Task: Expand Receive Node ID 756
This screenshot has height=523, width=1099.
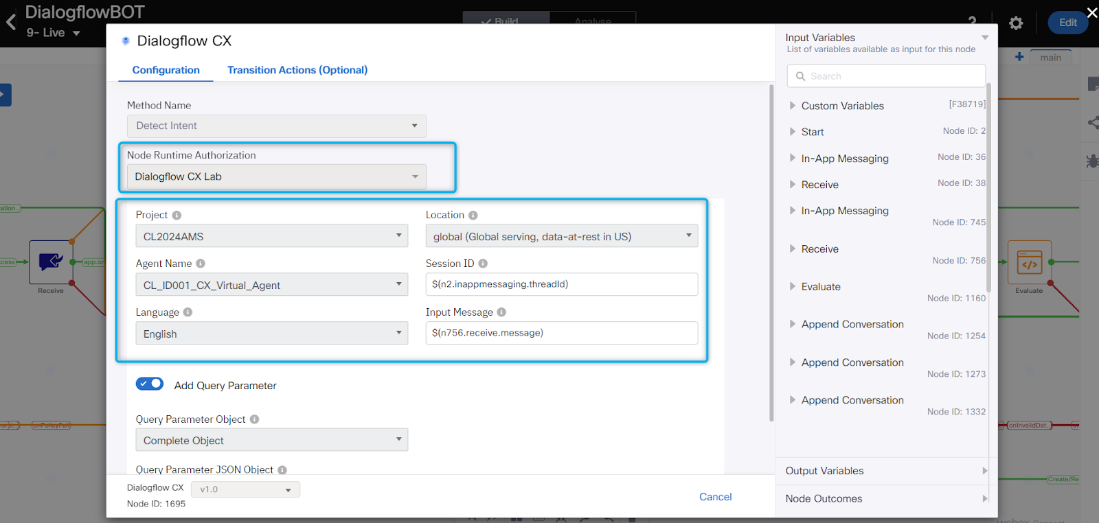Action: (792, 248)
